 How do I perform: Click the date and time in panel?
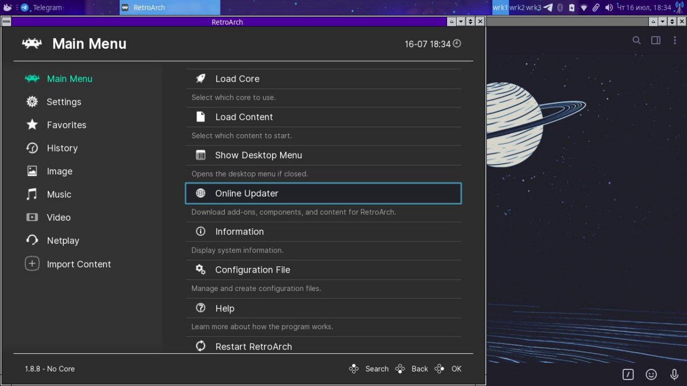click(644, 8)
